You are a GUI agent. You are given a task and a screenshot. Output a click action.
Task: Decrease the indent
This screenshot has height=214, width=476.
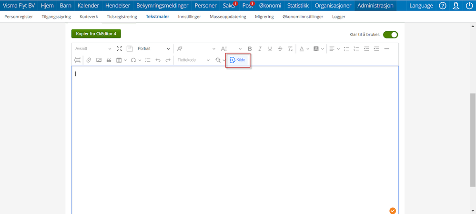point(366,49)
